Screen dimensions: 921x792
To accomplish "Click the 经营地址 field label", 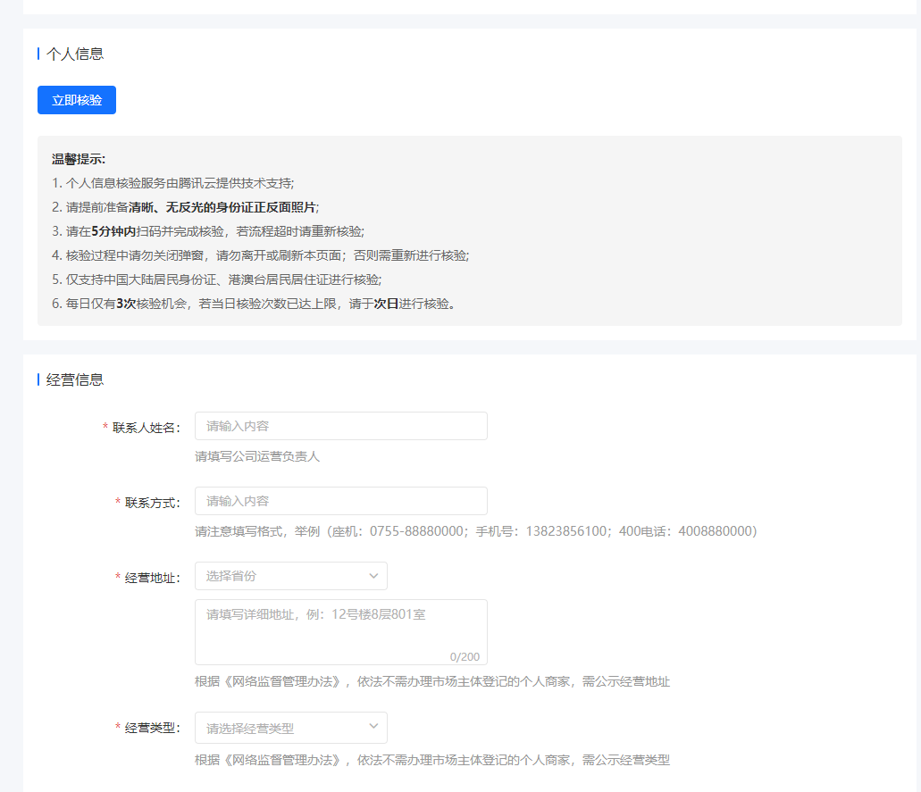I will [153, 579].
